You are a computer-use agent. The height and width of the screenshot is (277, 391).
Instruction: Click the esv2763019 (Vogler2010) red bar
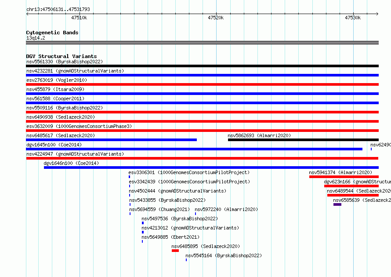point(202,84)
